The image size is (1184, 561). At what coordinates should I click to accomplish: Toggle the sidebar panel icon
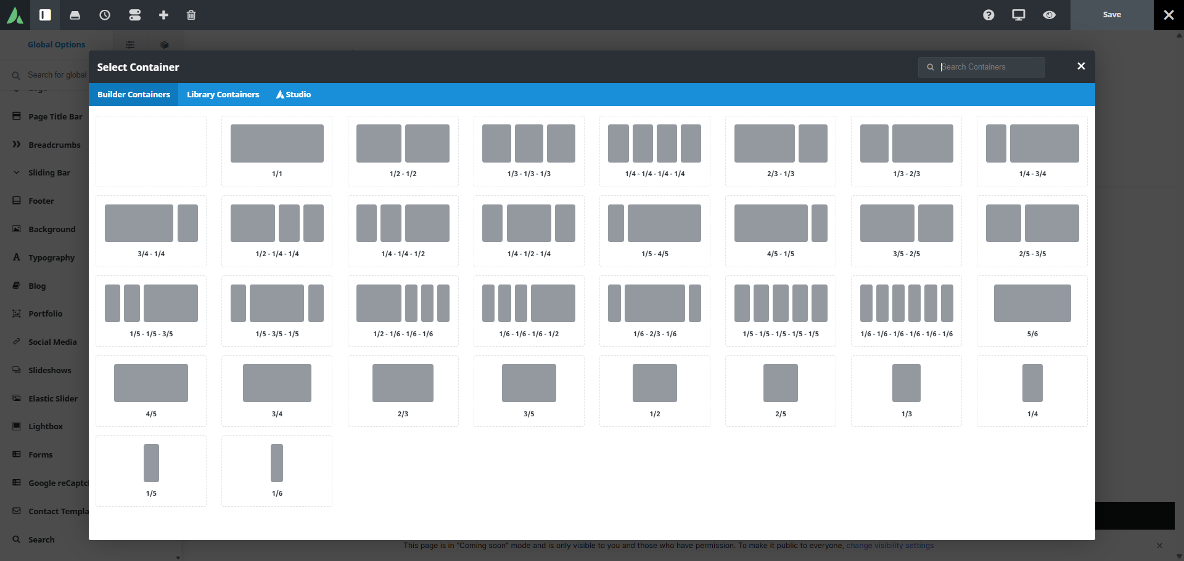pyautogui.click(x=45, y=15)
